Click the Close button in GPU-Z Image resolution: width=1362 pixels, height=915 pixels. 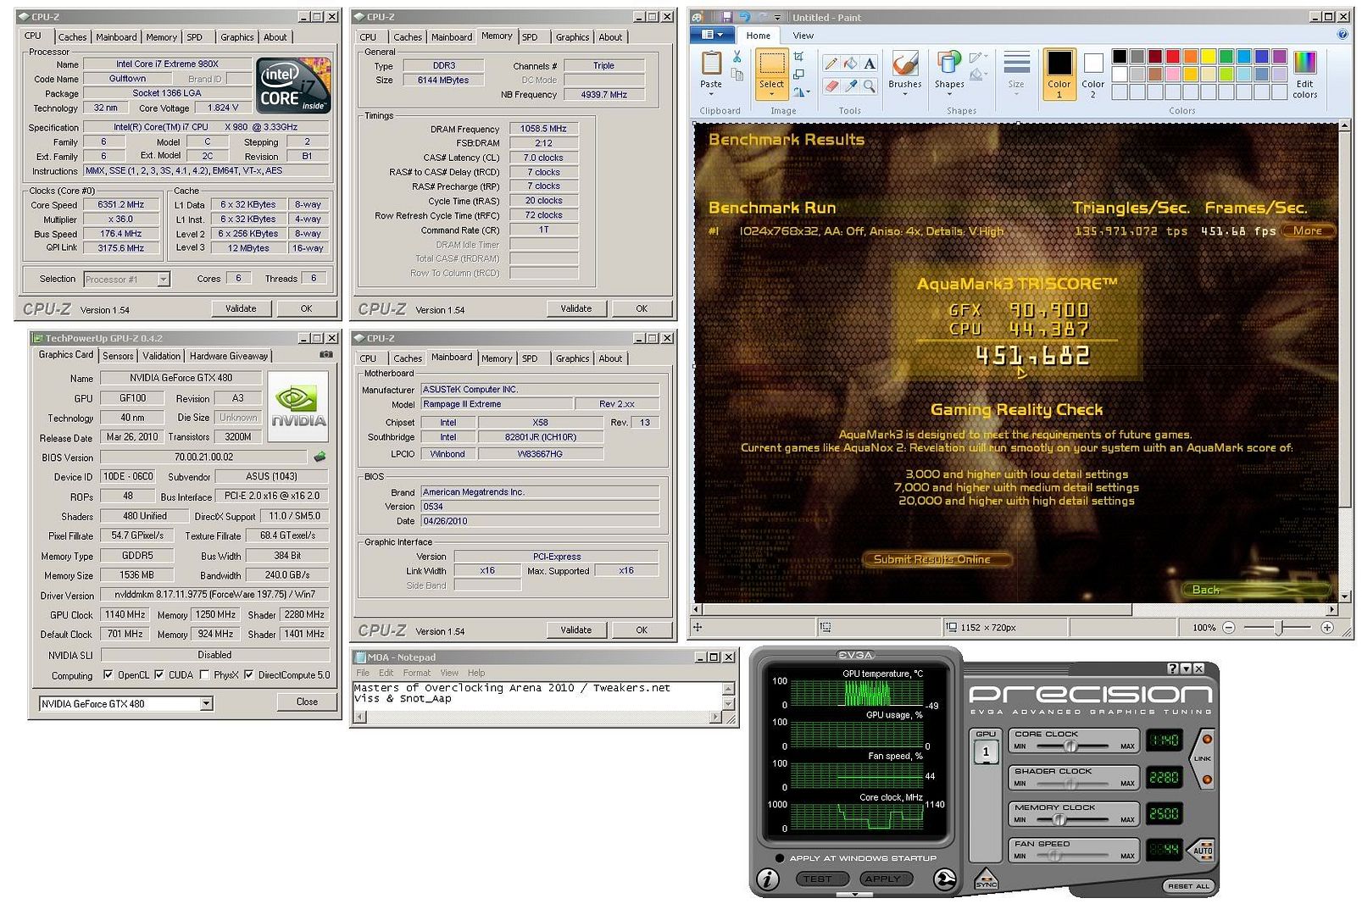tap(307, 701)
